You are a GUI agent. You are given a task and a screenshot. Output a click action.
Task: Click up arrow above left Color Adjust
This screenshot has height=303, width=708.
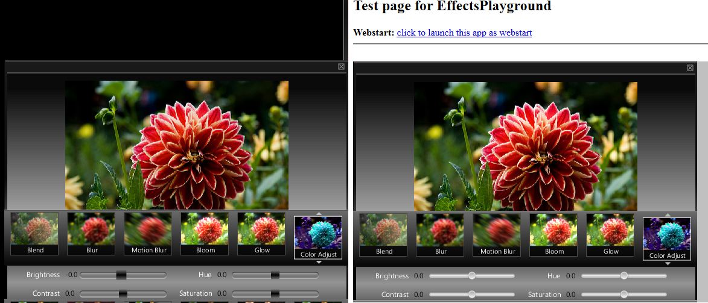coord(319,213)
